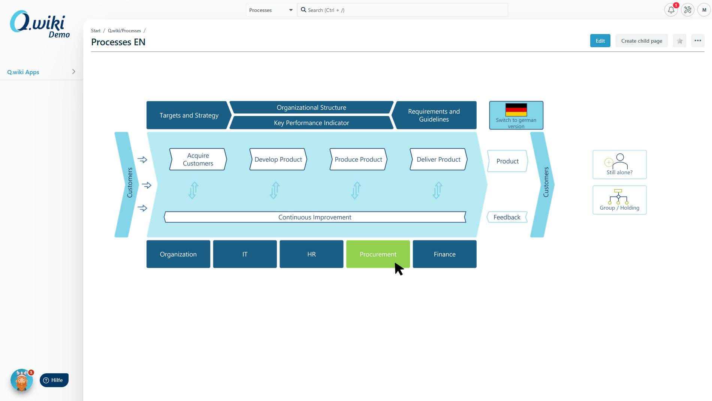Open the user profile avatar M
This screenshot has width=712, height=401.
click(x=704, y=10)
